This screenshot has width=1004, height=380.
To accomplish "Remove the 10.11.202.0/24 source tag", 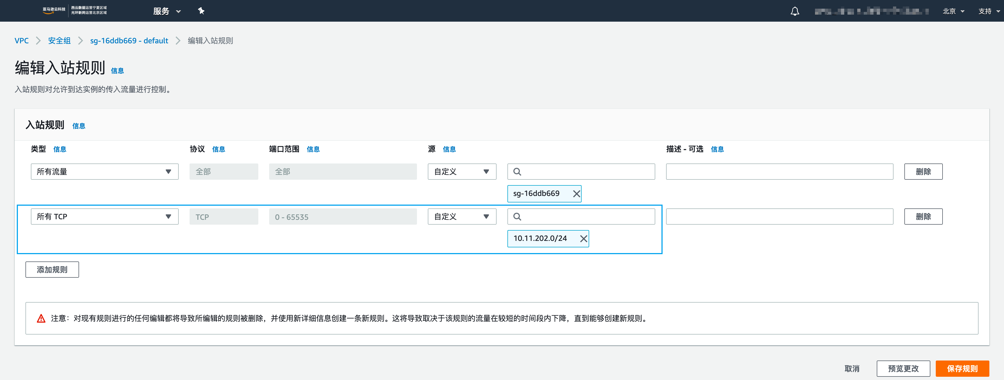I will click(x=584, y=238).
